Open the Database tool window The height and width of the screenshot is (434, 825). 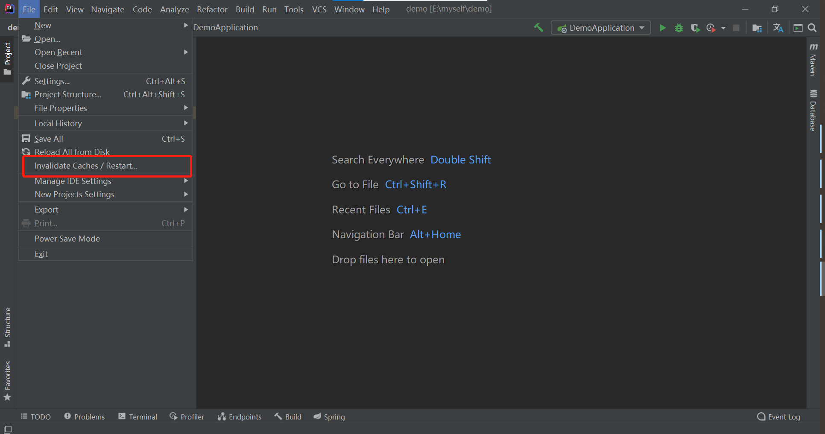[x=813, y=107]
